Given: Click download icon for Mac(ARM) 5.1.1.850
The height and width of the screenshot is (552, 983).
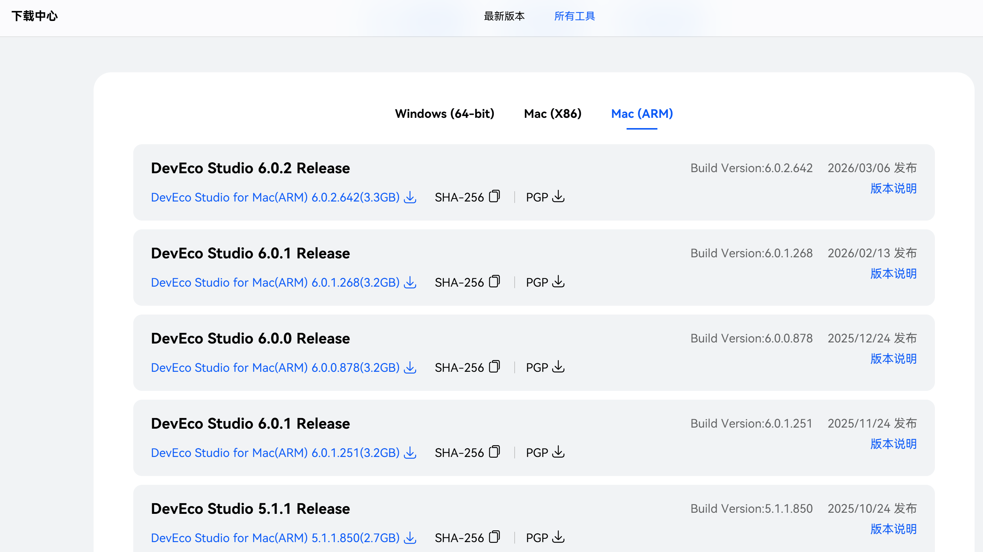Looking at the screenshot, I should 410,538.
